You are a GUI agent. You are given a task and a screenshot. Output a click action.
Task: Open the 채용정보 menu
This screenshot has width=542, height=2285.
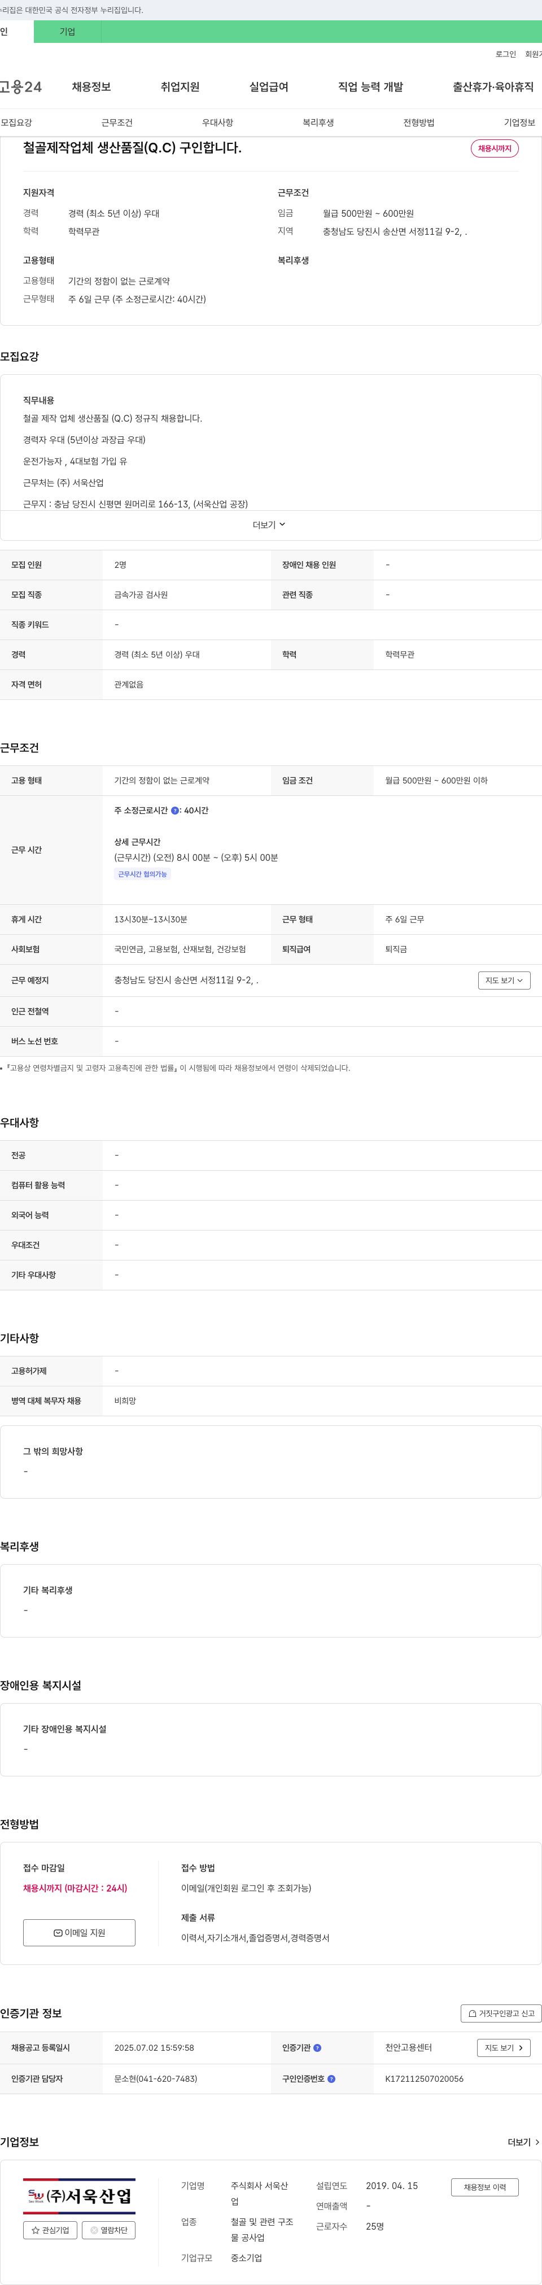pos(91,87)
